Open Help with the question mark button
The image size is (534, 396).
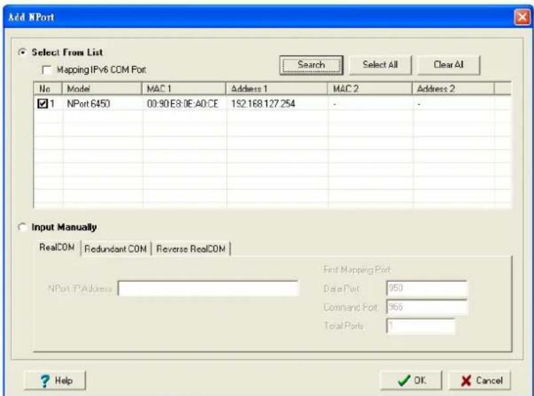[x=55, y=380]
